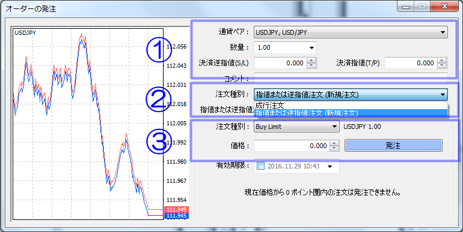
Task: Increase the 決済逆指値(S/L) value with up arrow
Action: pyautogui.click(x=311, y=61)
